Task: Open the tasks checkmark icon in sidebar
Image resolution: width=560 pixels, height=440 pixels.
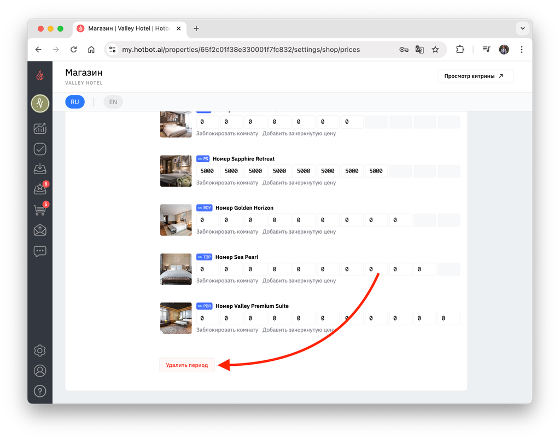Action: [x=40, y=149]
